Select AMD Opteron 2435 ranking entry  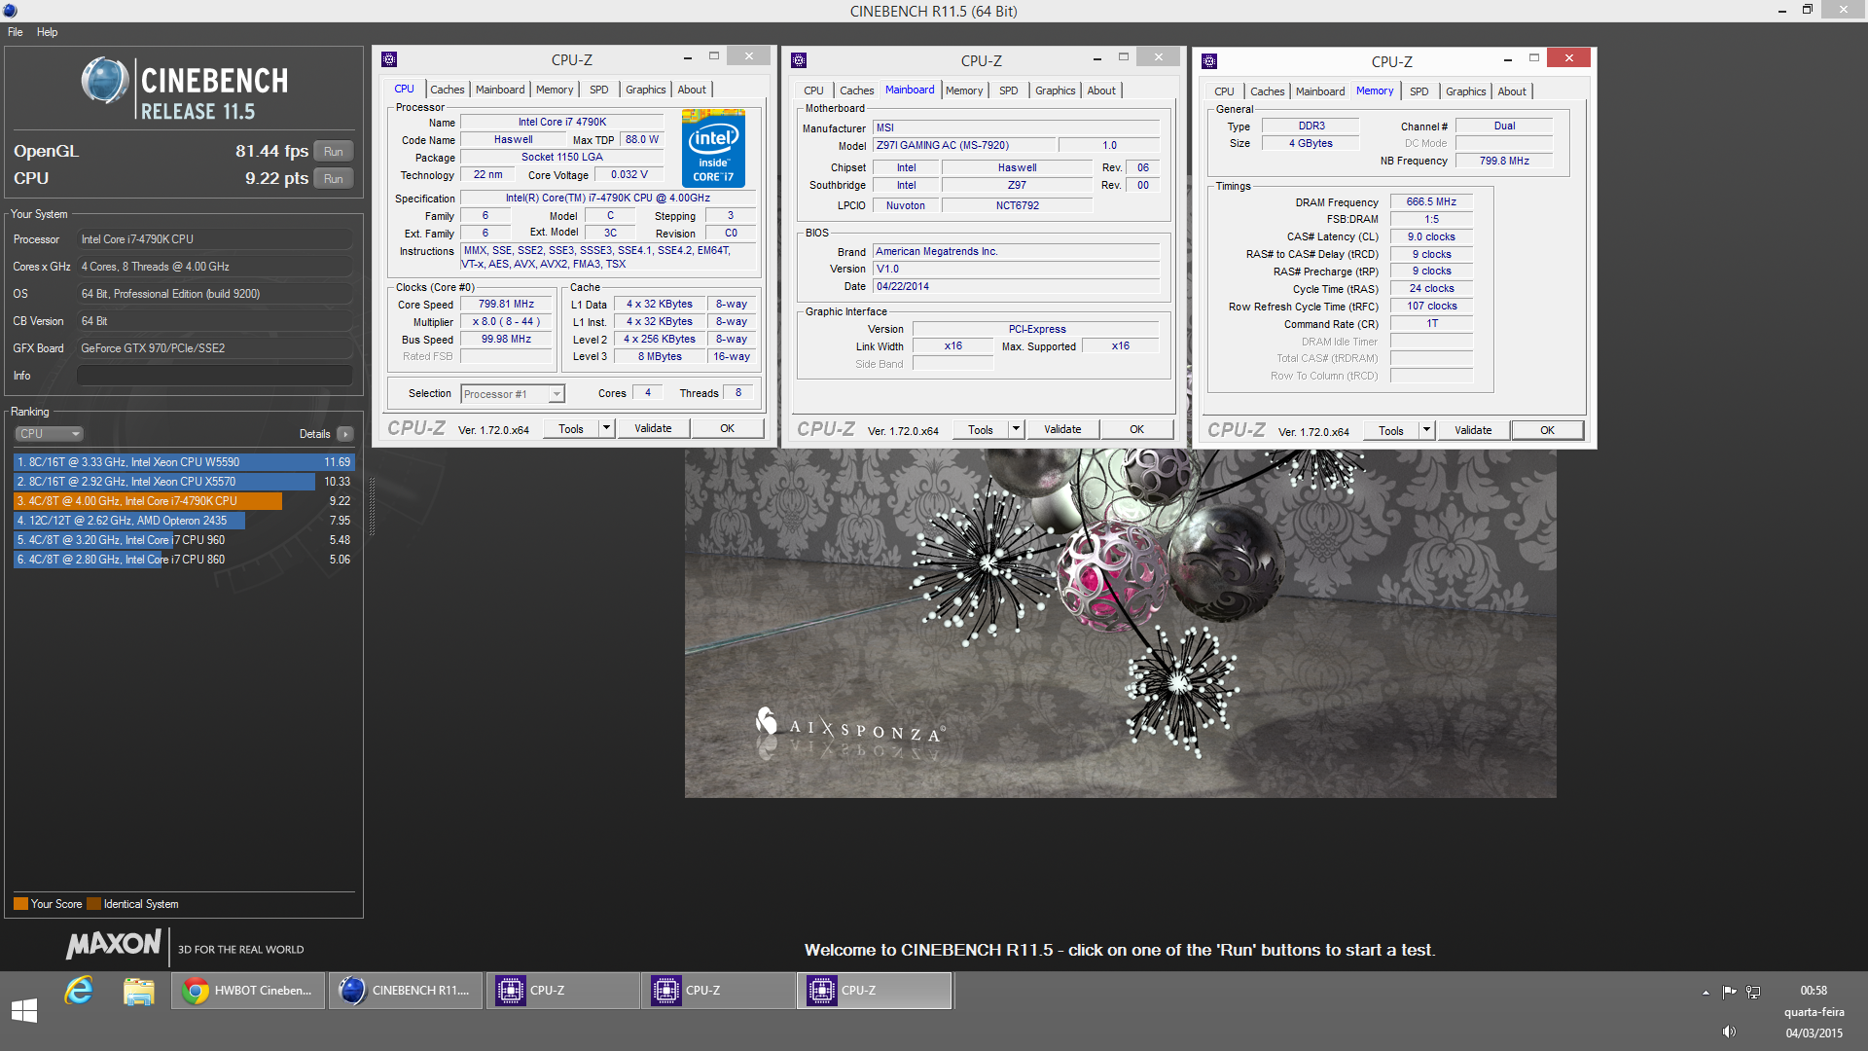[184, 521]
